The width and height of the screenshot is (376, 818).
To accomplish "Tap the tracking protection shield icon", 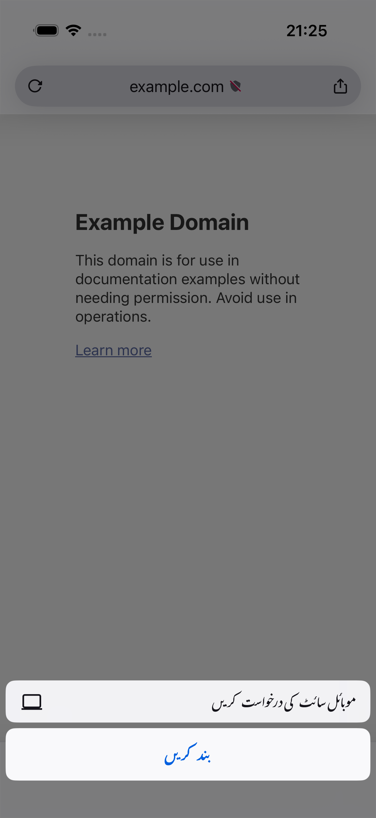I will pyautogui.click(x=235, y=86).
